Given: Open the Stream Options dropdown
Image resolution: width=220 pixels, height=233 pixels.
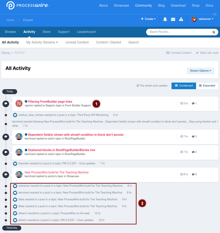Looking at the screenshot, I should [200, 71].
